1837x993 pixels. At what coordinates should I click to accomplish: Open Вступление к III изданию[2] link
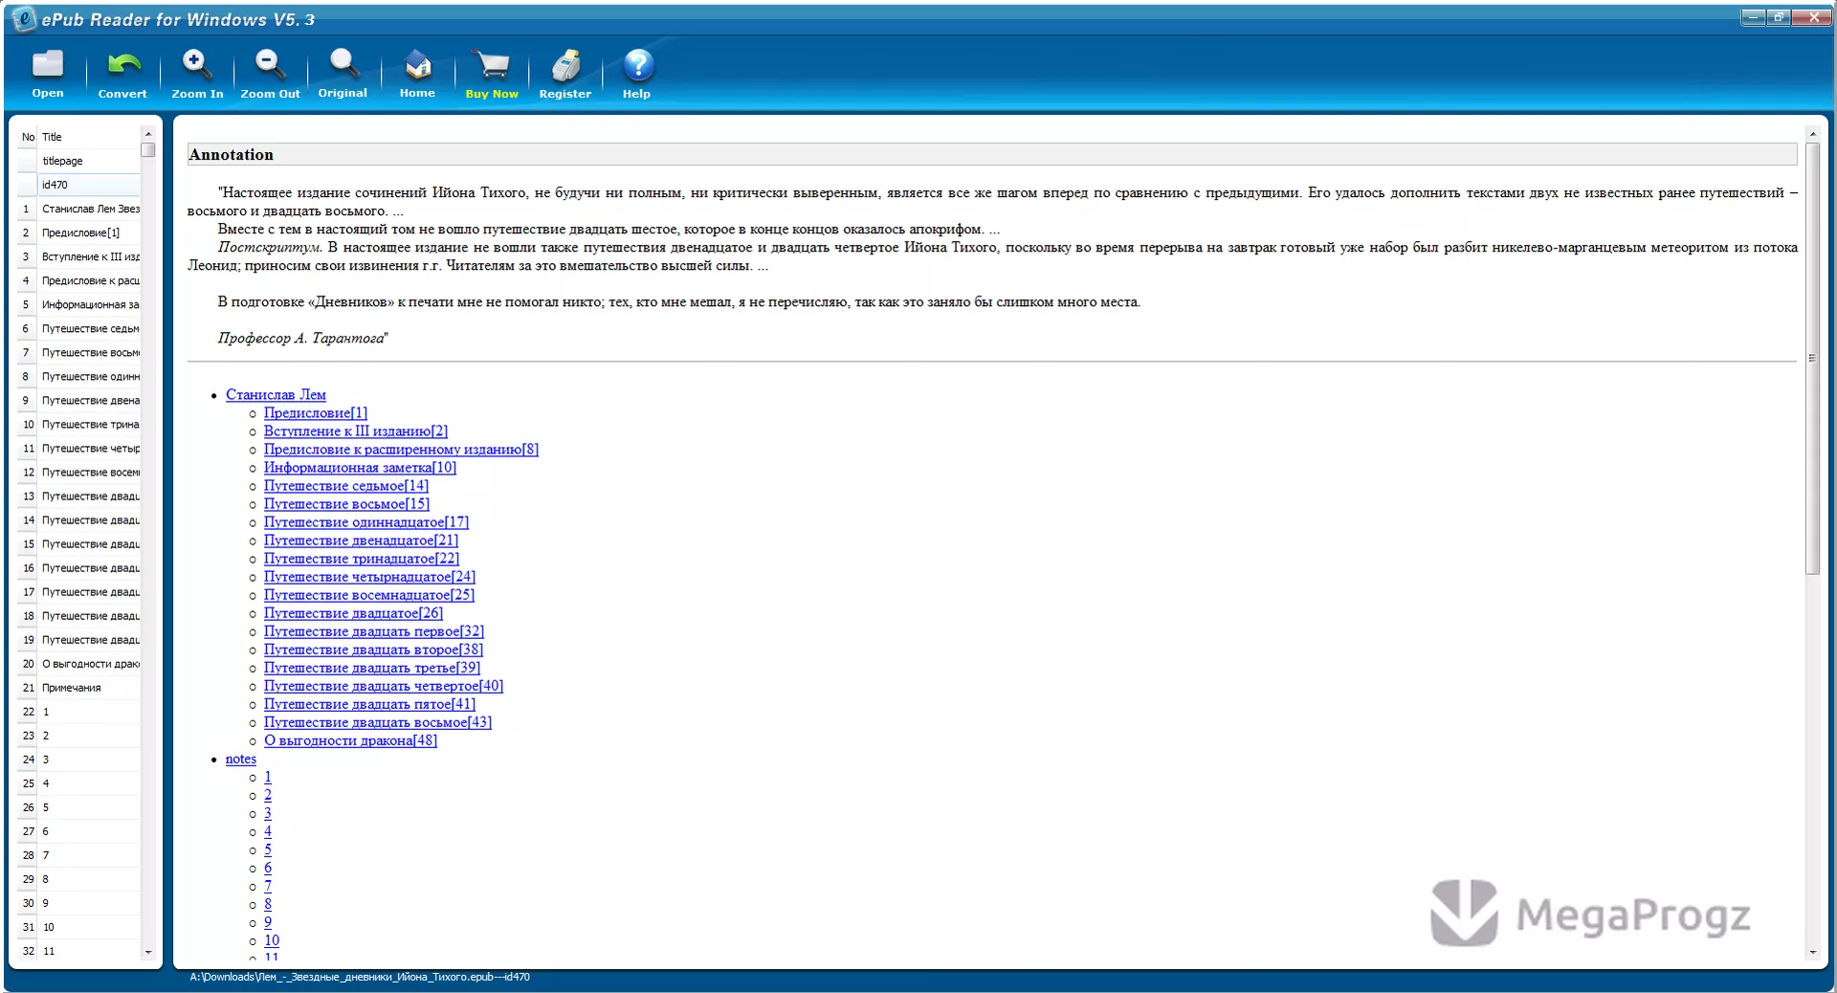pos(356,430)
